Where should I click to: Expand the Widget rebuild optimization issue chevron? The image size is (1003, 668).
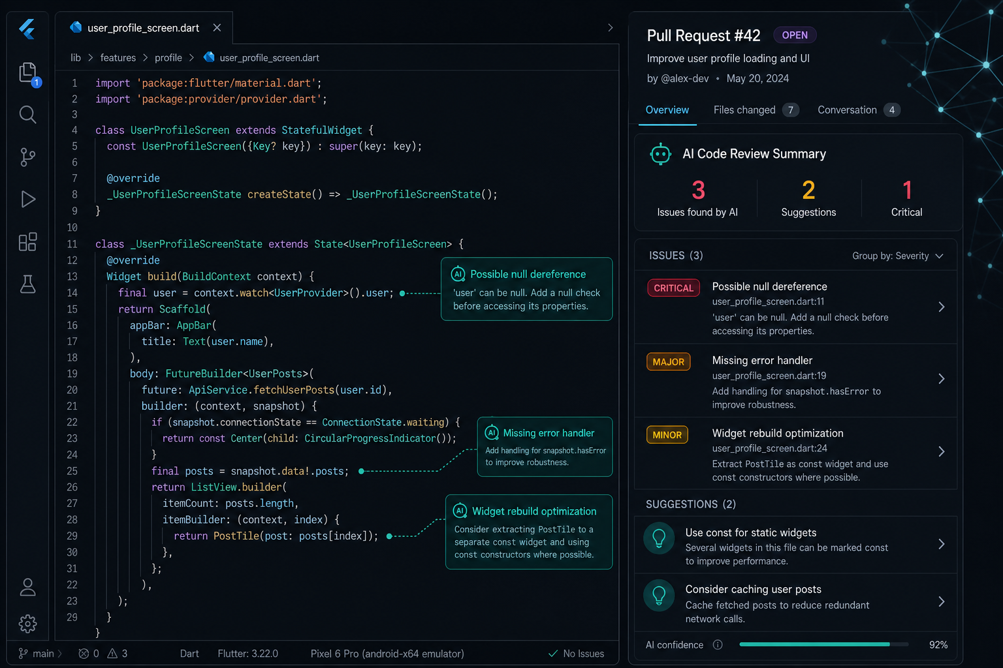(941, 451)
